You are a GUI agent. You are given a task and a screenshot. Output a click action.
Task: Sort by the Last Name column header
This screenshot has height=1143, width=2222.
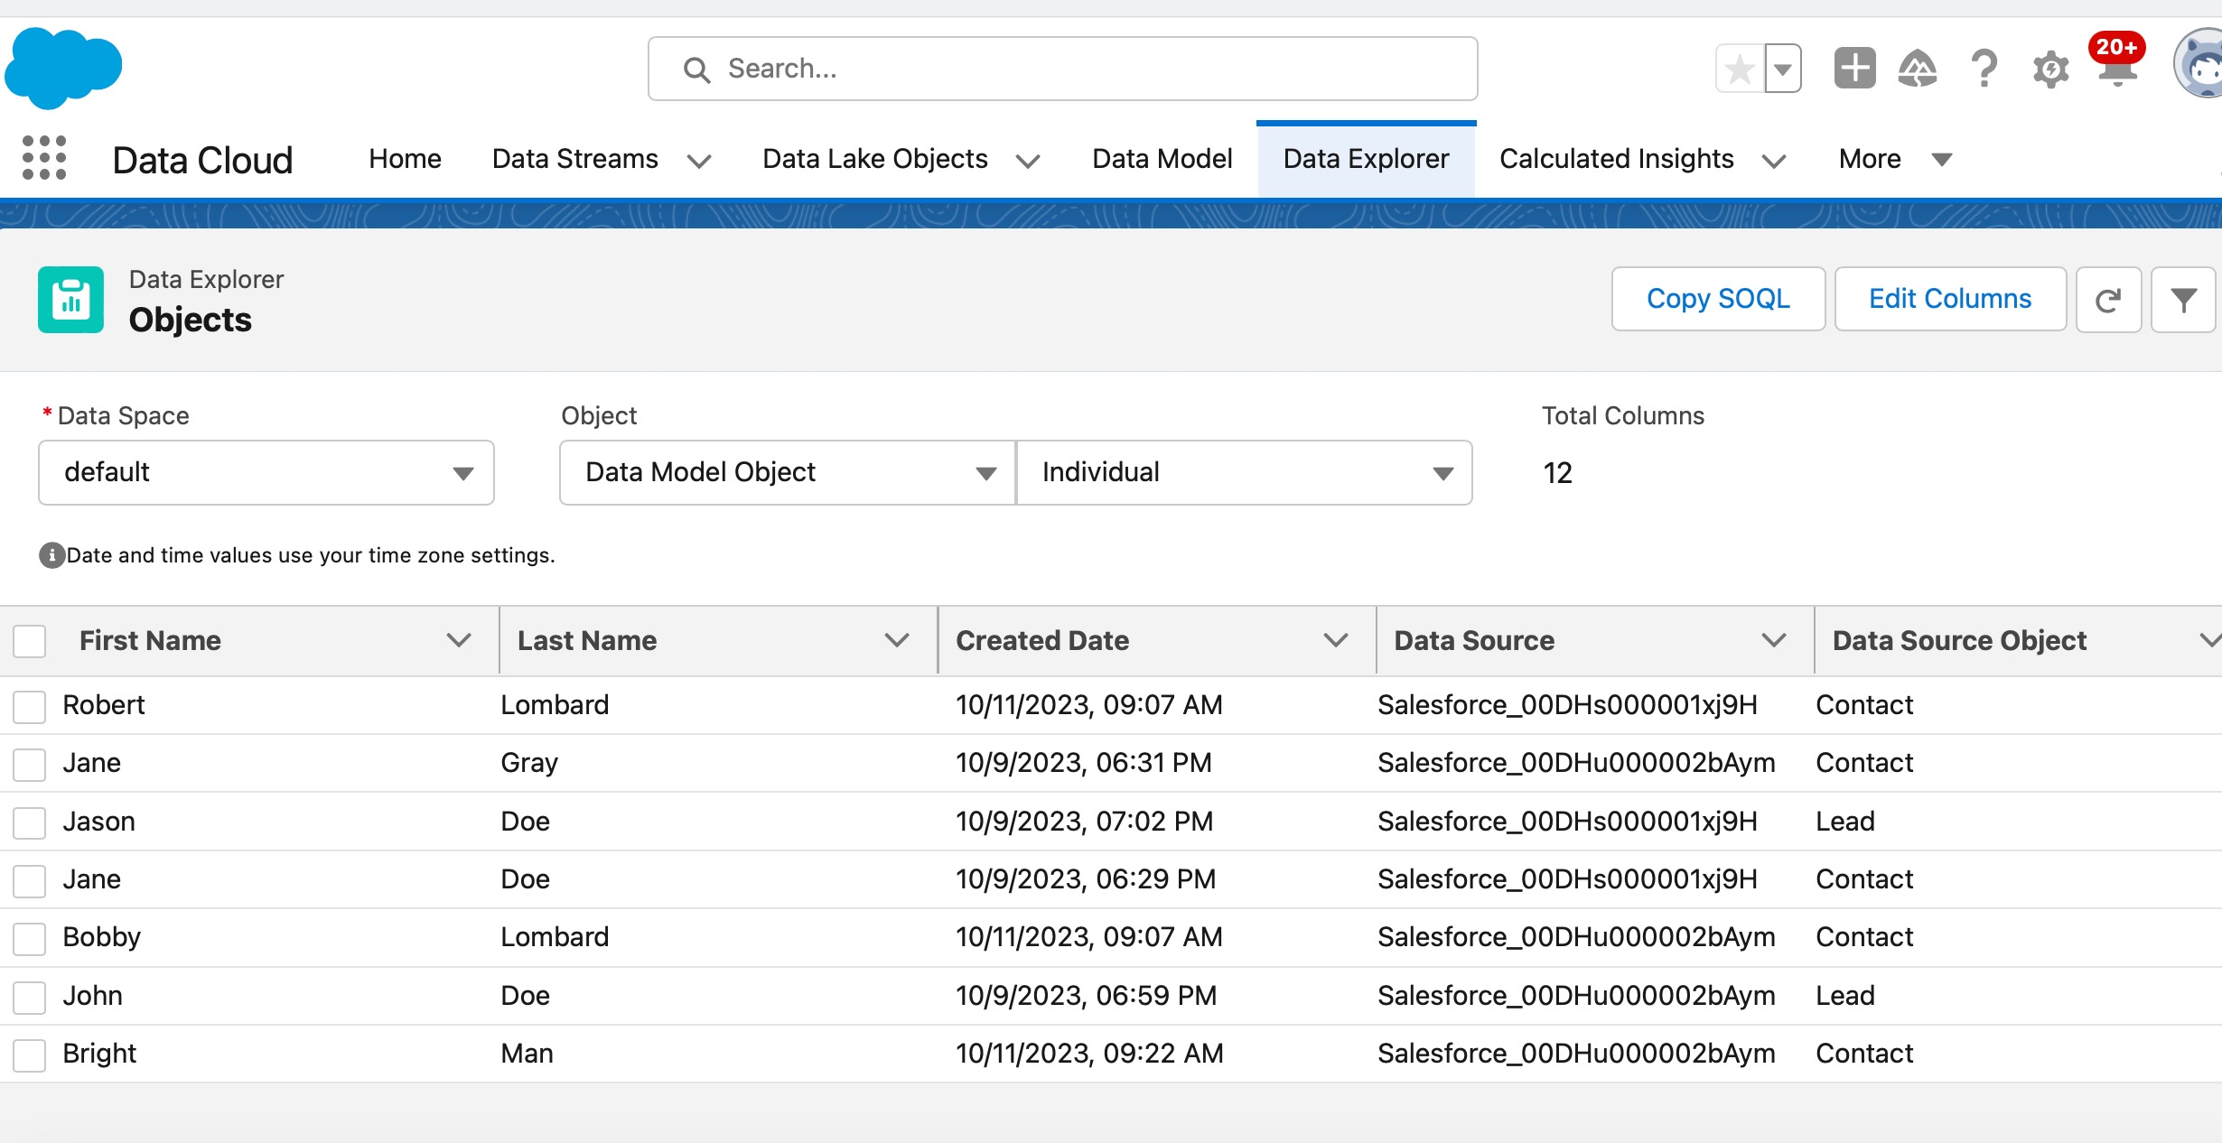(x=587, y=640)
